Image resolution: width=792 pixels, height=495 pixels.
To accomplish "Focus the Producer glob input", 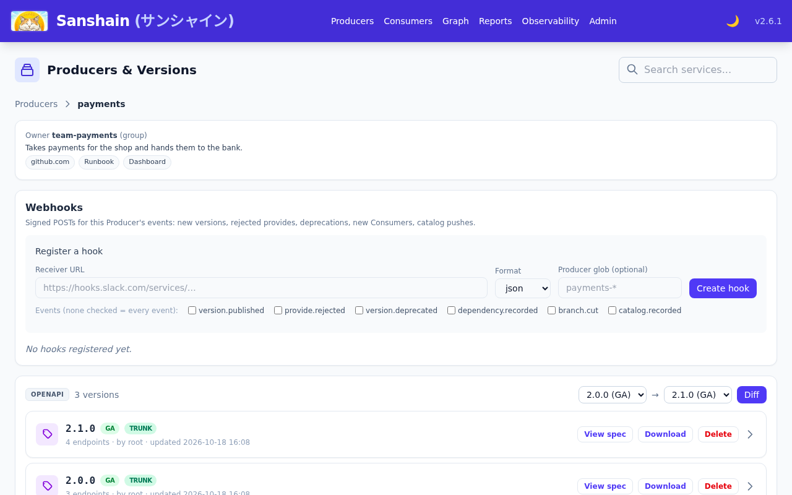I will click(620, 288).
